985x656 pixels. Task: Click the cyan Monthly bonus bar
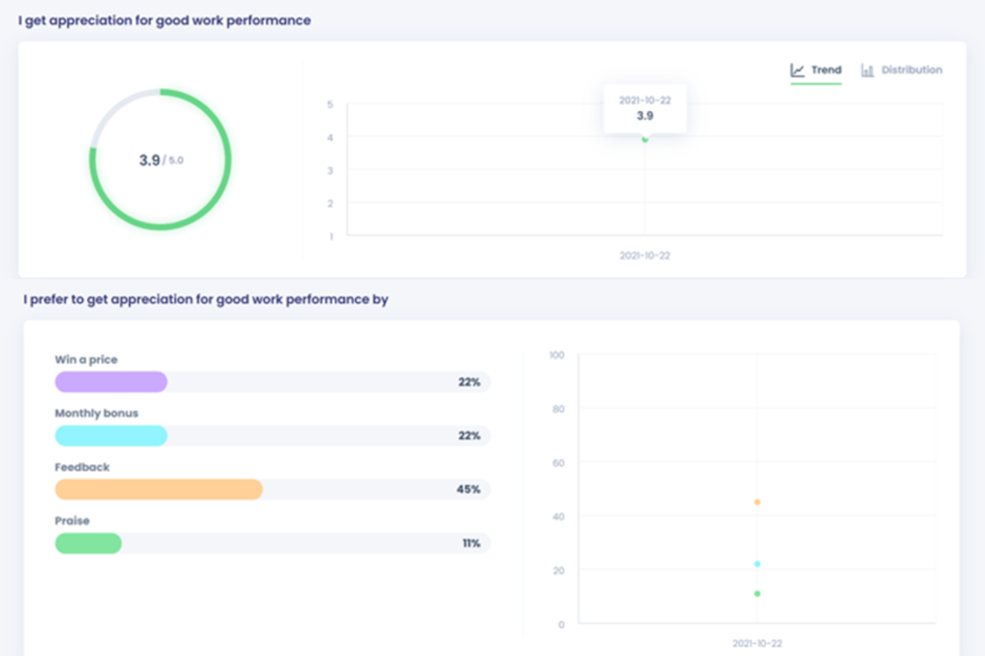tap(111, 435)
